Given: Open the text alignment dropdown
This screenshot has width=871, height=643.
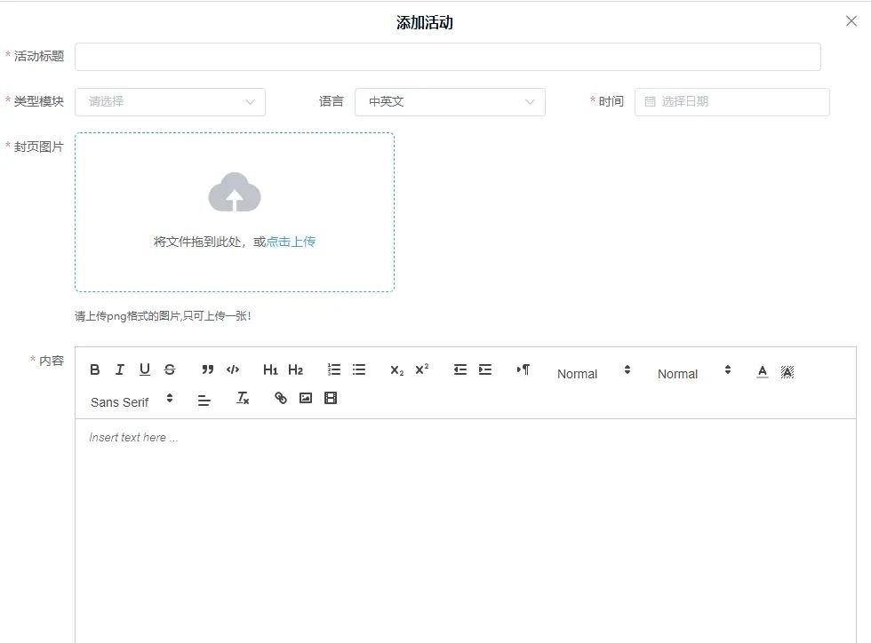Looking at the screenshot, I should coord(204,400).
